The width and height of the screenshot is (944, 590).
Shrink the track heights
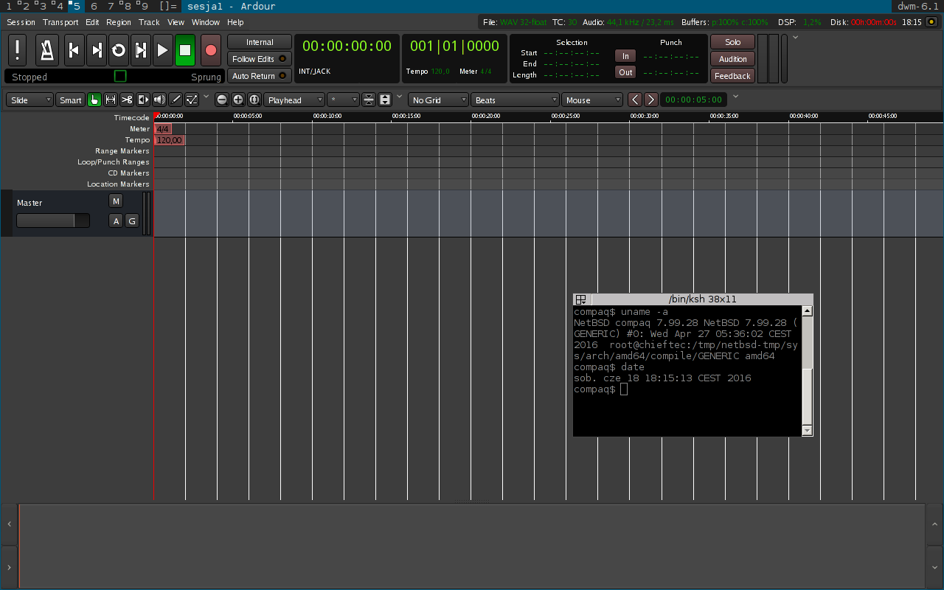click(368, 100)
